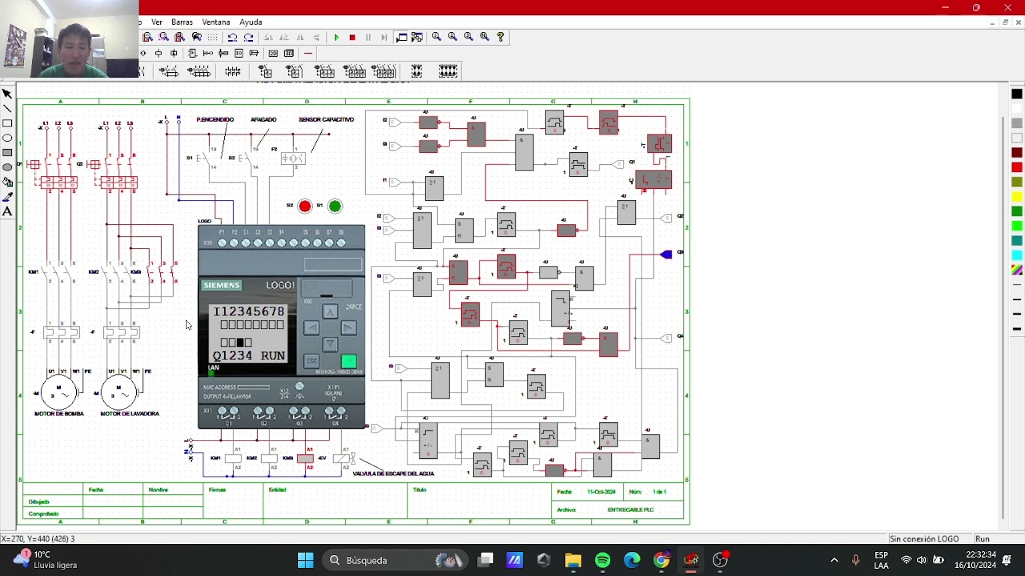Select the line drawing tool

(7, 108)
